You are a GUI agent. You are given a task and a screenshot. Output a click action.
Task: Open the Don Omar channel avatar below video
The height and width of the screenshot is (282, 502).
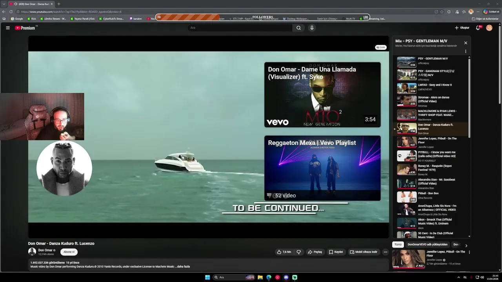[x=32, y=252]
